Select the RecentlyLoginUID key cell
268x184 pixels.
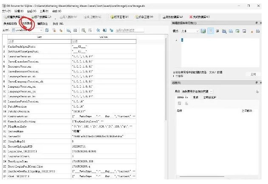pyautogui.click(x=39, y=146)
